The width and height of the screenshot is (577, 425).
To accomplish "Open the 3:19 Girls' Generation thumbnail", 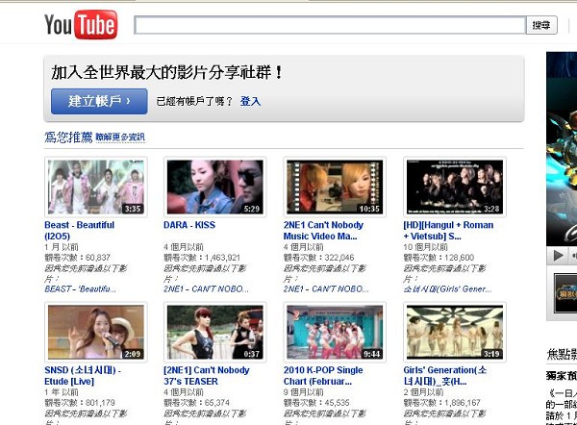I will (455, 332).
